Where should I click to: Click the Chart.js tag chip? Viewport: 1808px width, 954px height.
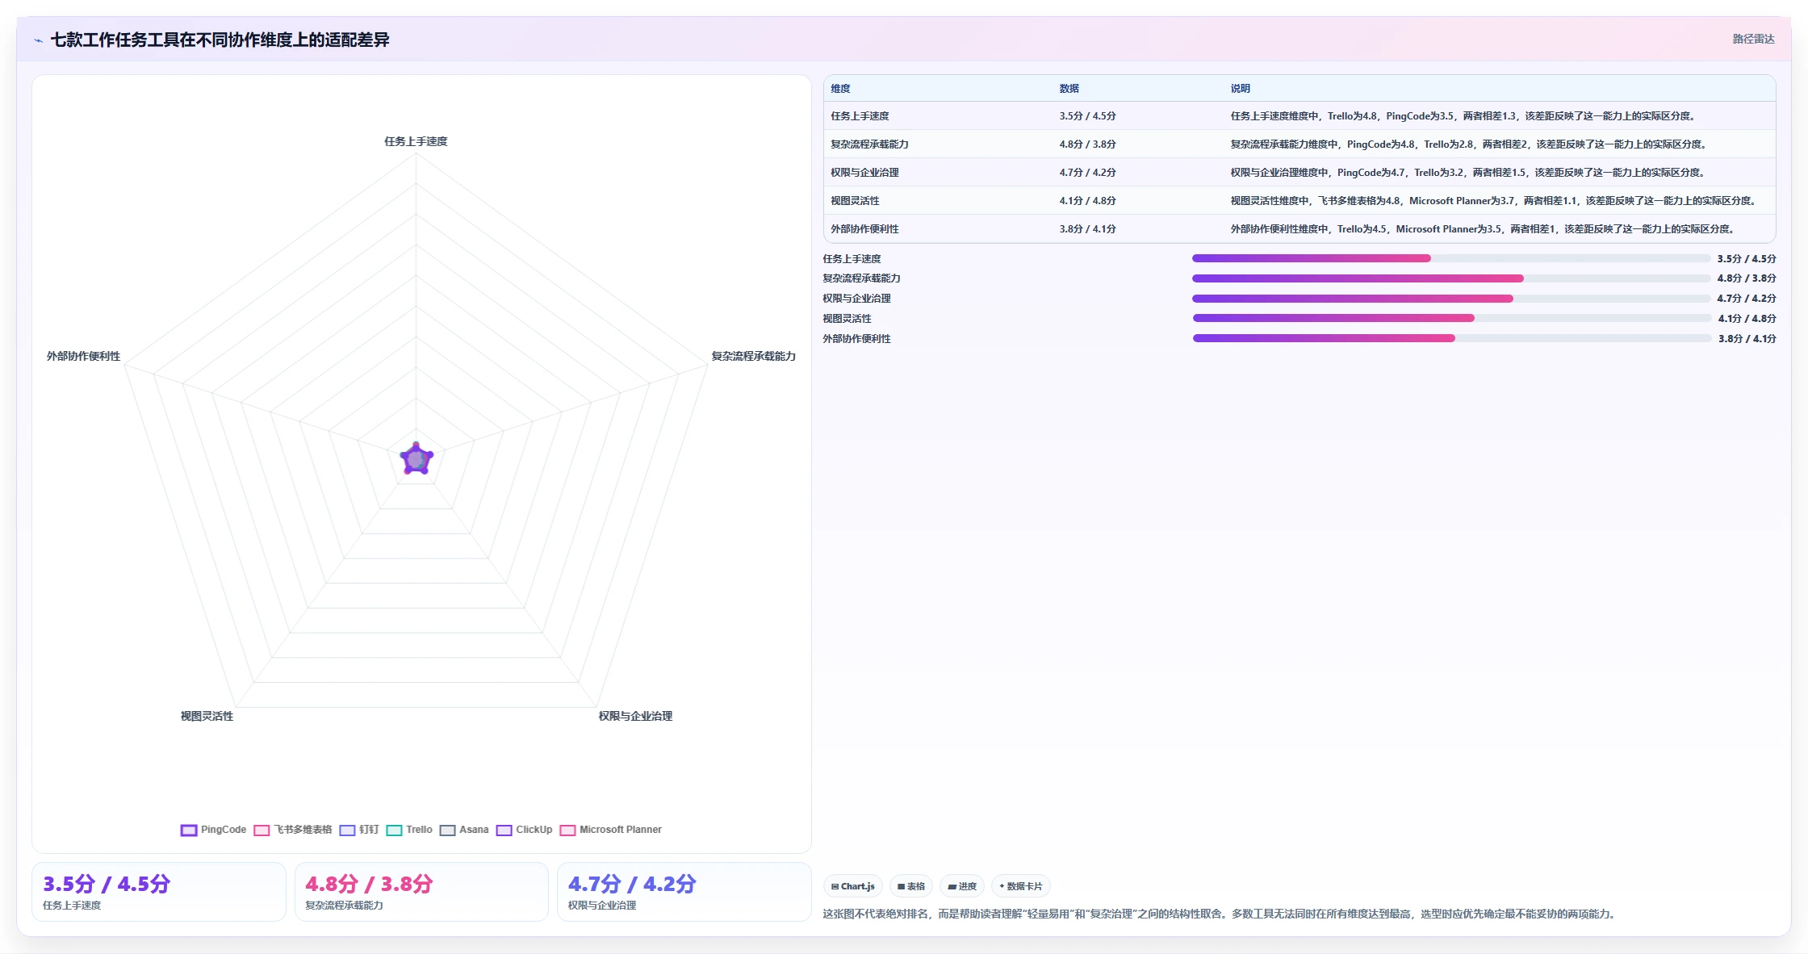coord(853,886)
